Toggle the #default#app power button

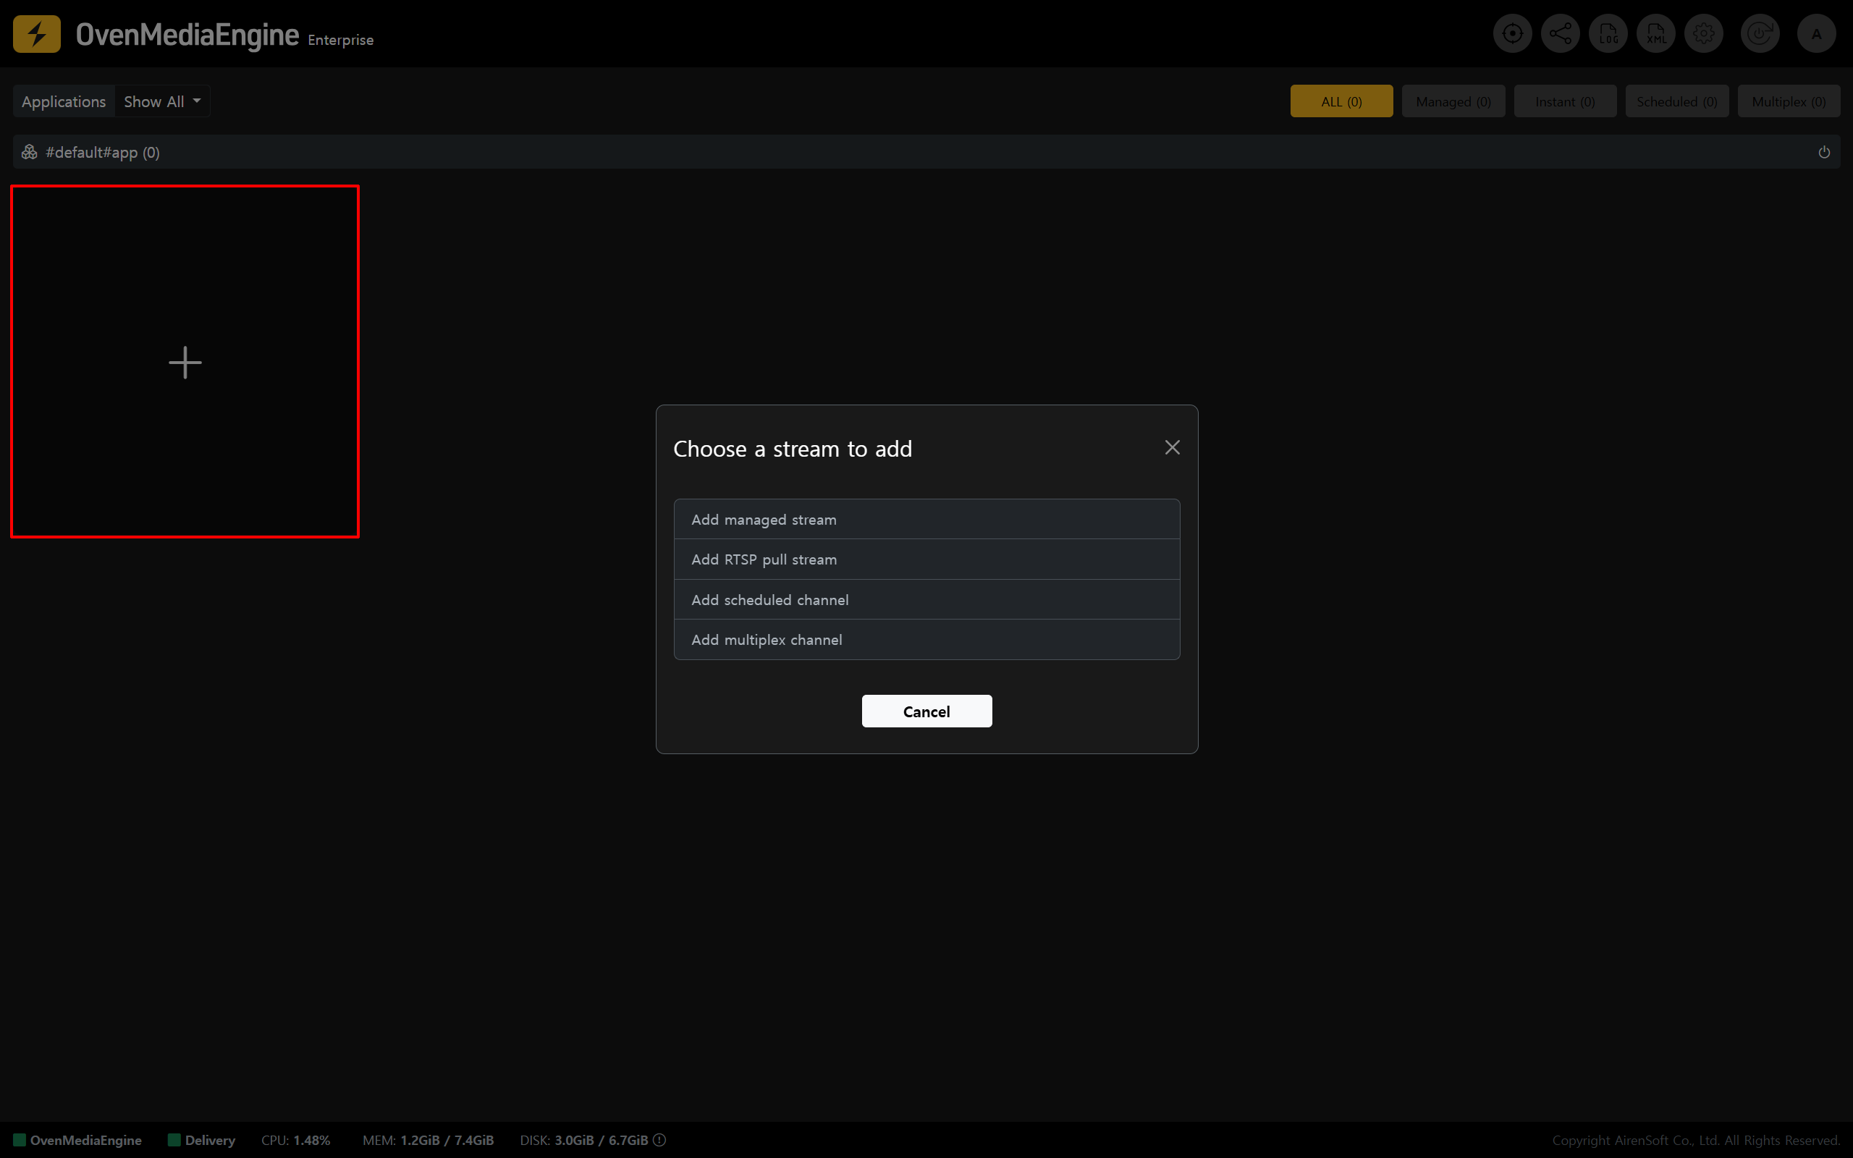[1824, 153]
